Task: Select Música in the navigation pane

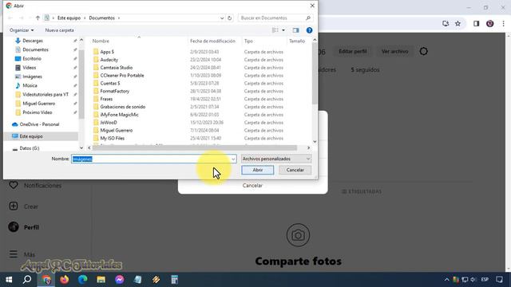Action: click(30, 85)
